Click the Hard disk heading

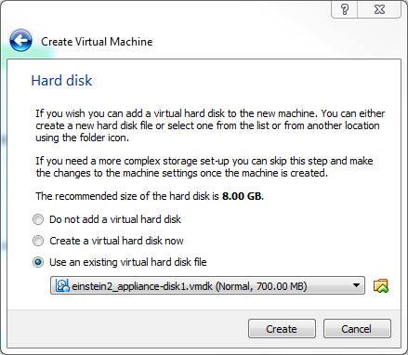61,81
